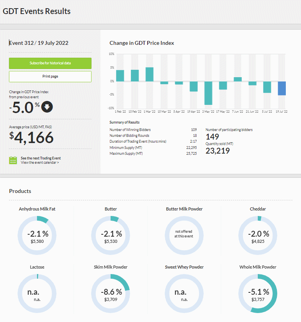Select the Butter product donut chart
301x322 pixels.
tap(111, 235)
